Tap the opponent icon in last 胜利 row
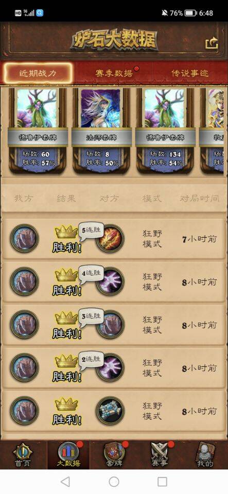The width and height of the screenshot is (228, 494). [x=110, y=411]
